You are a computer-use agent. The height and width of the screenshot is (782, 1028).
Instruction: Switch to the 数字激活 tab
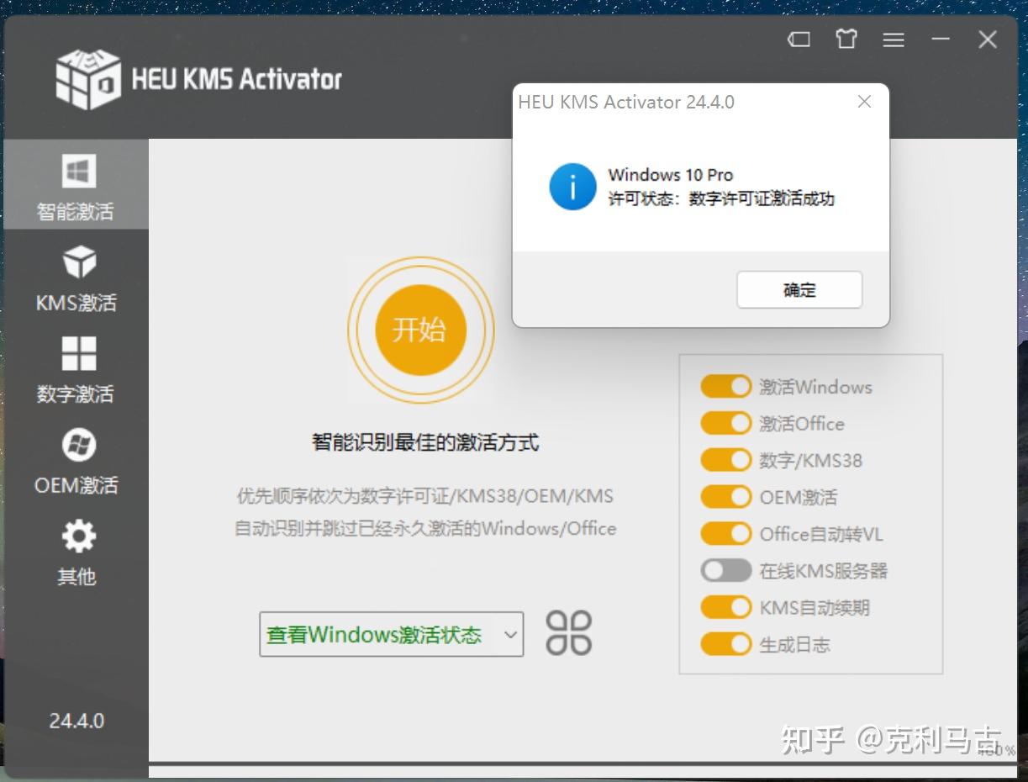(x=76, y=369)
